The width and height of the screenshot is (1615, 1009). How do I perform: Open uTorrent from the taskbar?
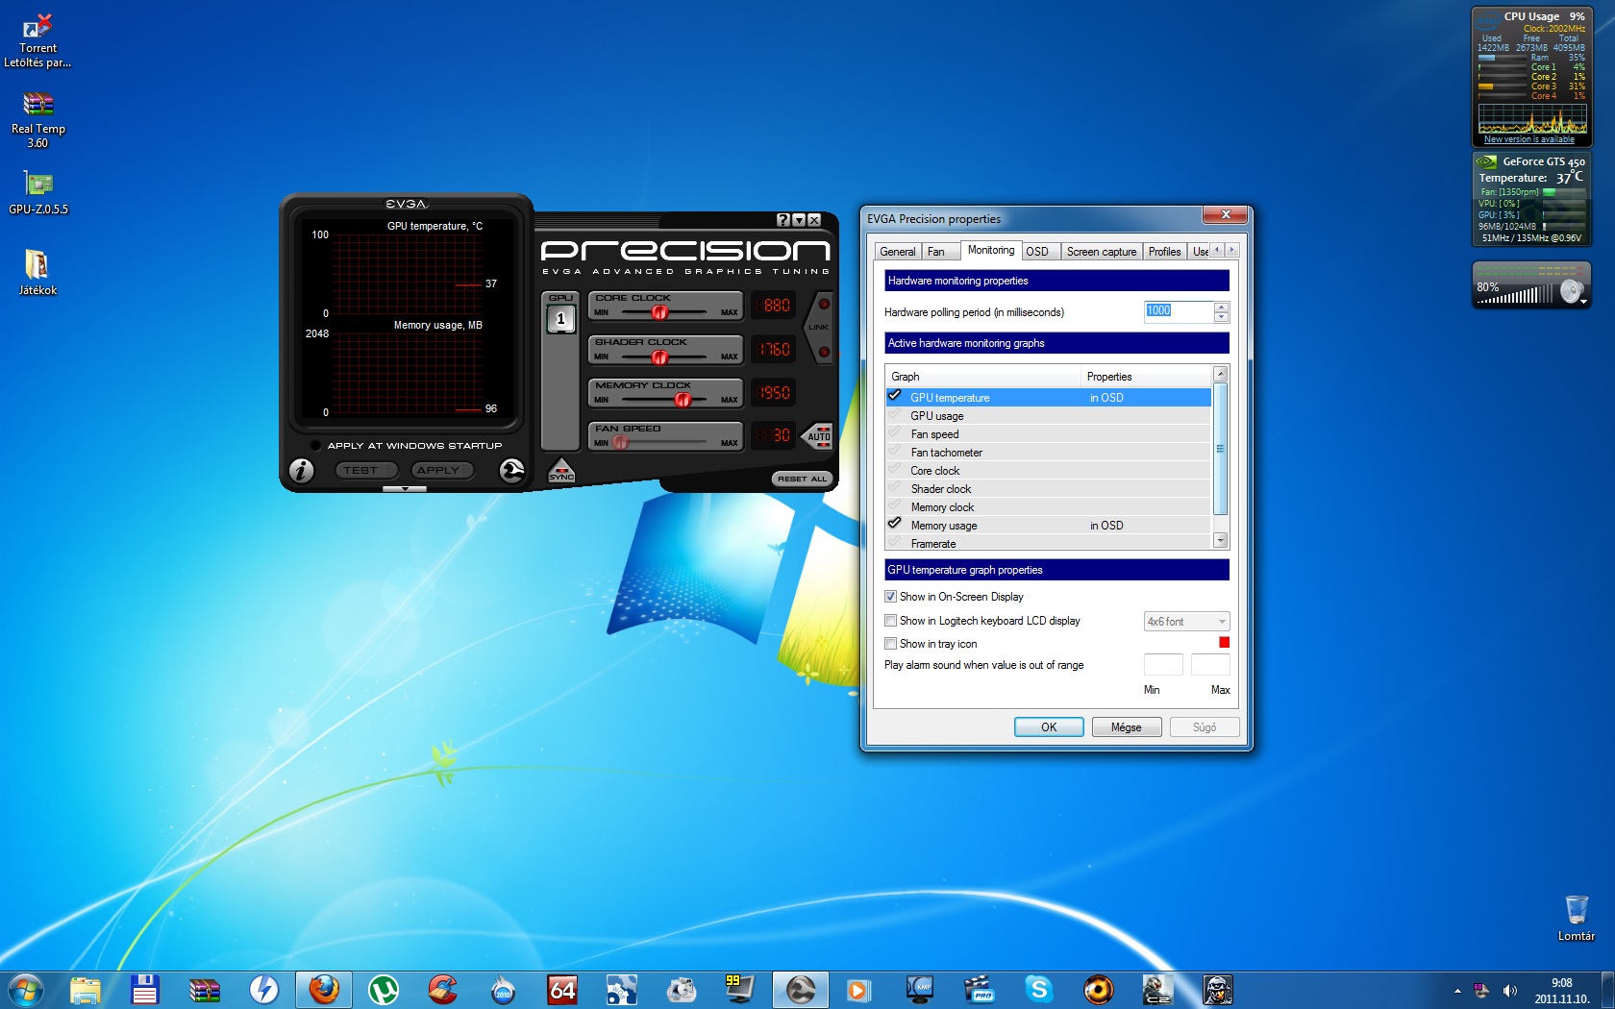click(x=384, y=989)
